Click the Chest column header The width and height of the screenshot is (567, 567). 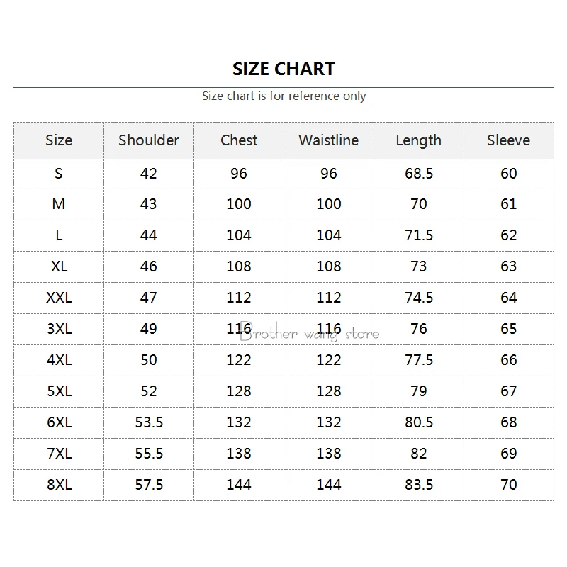pyautogui.click(x=239, y=140)
